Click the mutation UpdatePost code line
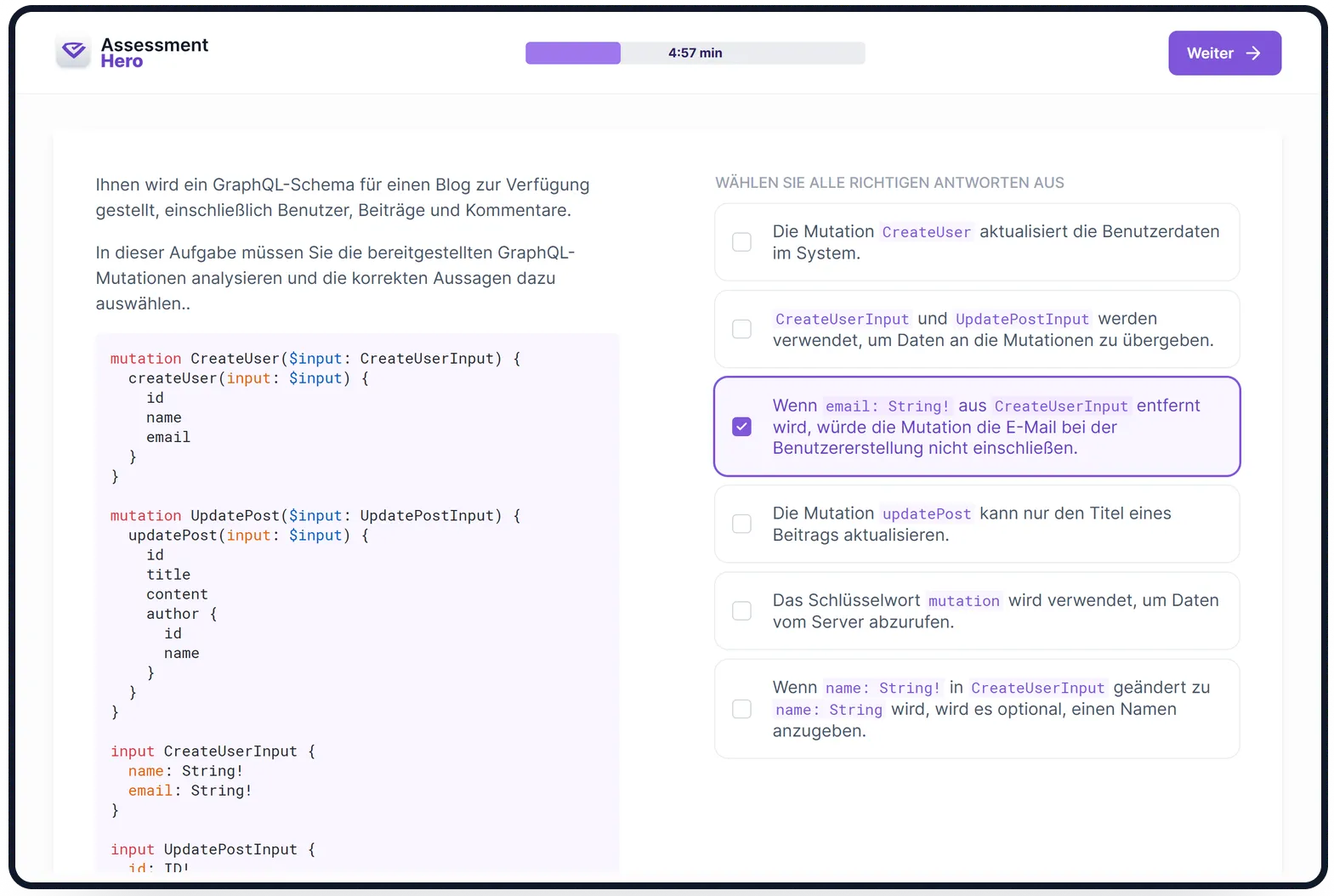The height and width of the screenshot is (896, 1334). 315,516
